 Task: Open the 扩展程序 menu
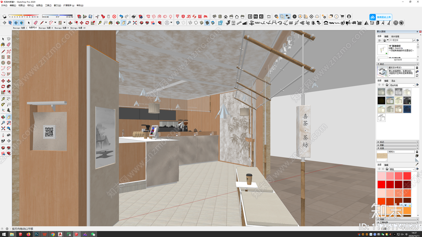click(x=69, y=5)
